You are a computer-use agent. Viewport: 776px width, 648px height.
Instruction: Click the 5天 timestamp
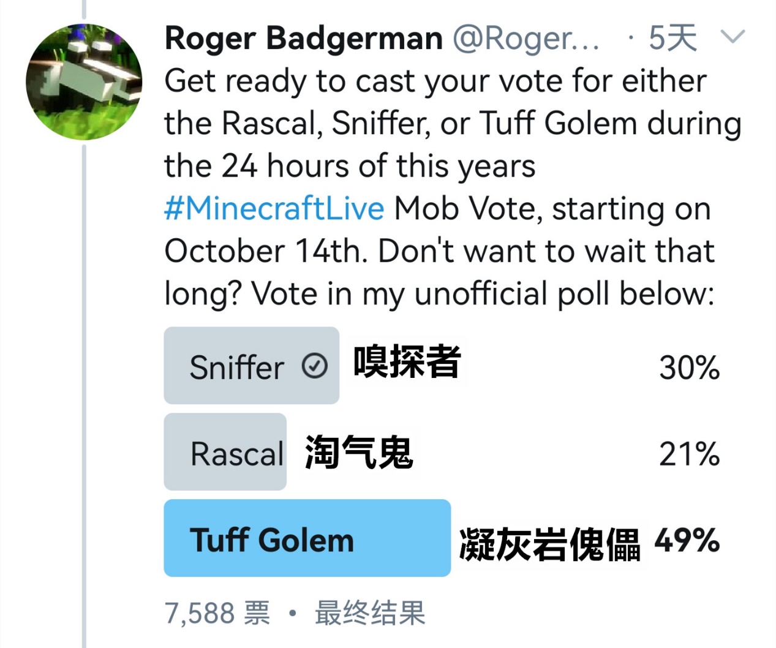point(672,38)
